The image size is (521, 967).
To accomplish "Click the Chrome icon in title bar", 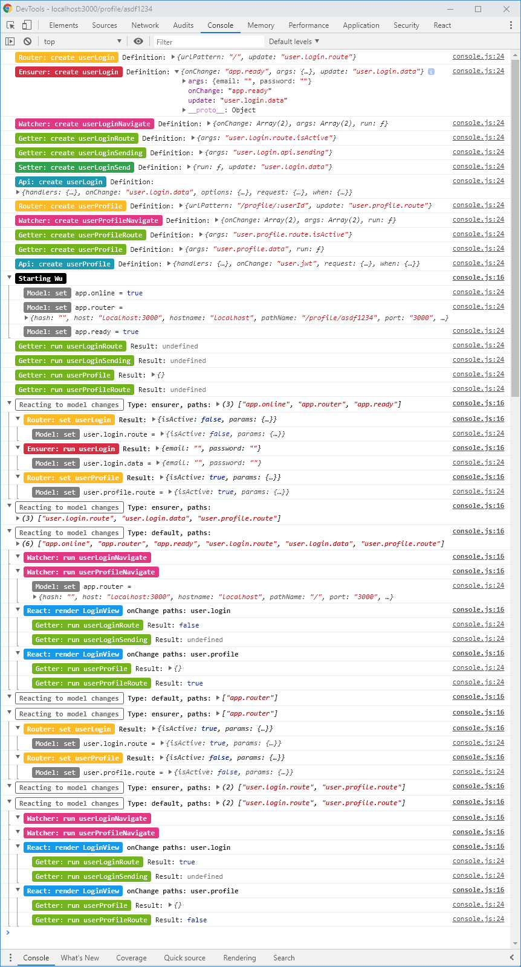I will pos(8,9).
